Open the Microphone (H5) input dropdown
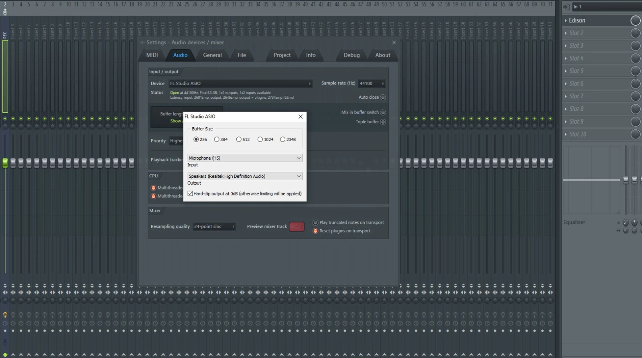This screenshot has width=642, height=358. (245, 158)
